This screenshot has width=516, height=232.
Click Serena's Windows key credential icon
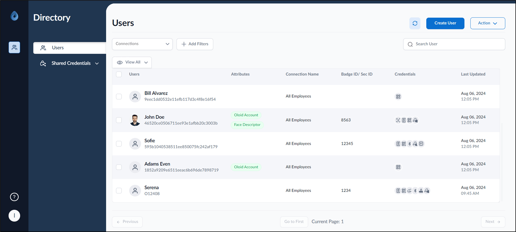click(x=427, y=191)
